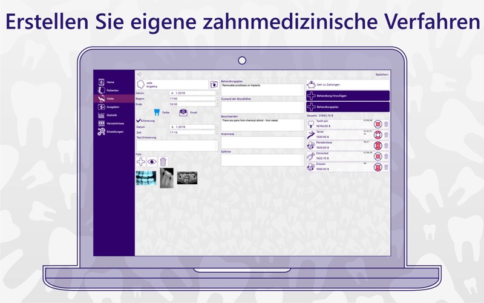Click Geh zu Zahlungen
This screenshot has height=303, width=484.
[348, 84]
